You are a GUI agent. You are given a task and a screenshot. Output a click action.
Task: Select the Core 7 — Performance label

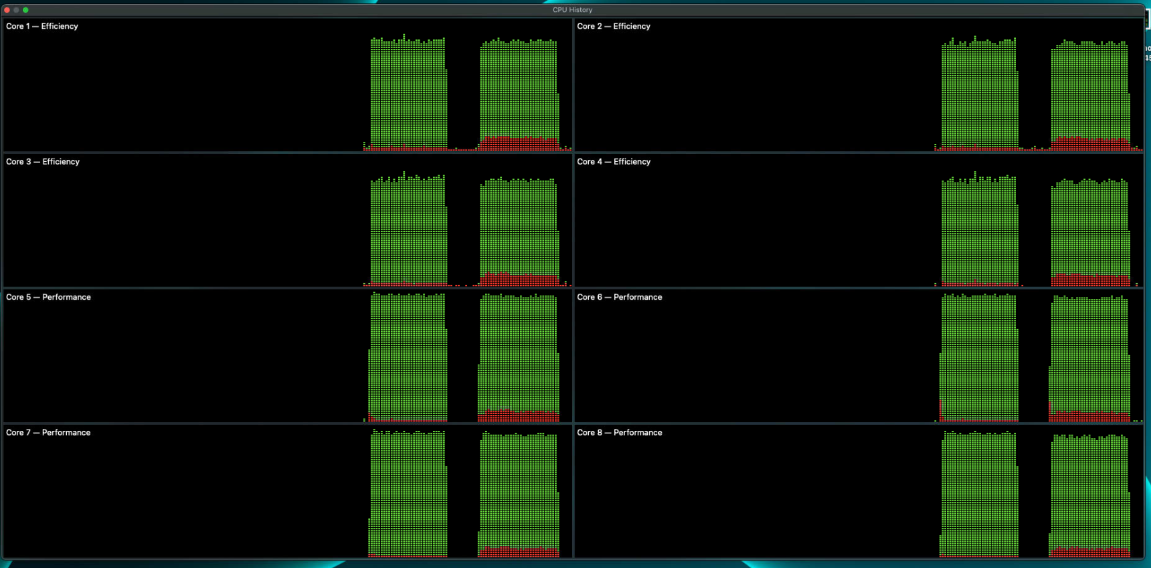tap(48, 433)
